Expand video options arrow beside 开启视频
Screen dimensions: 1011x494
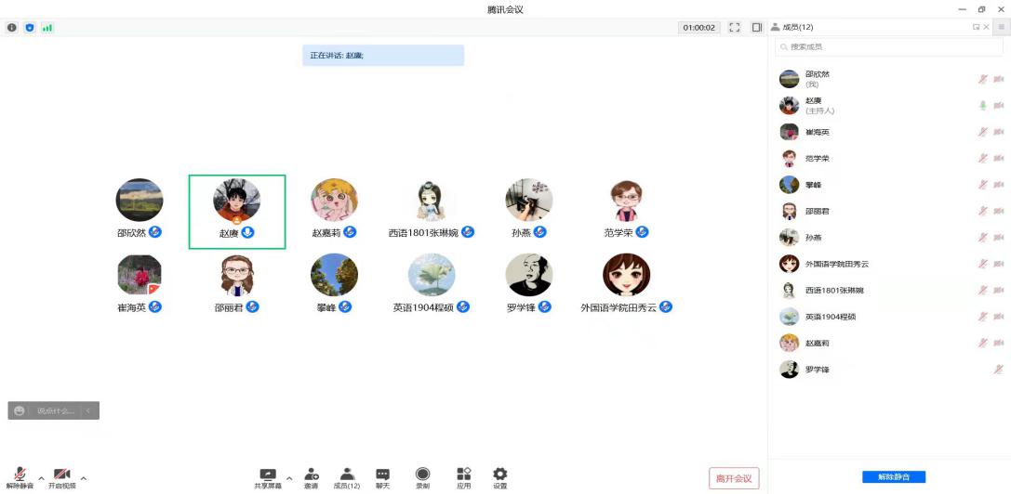[84, 478]
